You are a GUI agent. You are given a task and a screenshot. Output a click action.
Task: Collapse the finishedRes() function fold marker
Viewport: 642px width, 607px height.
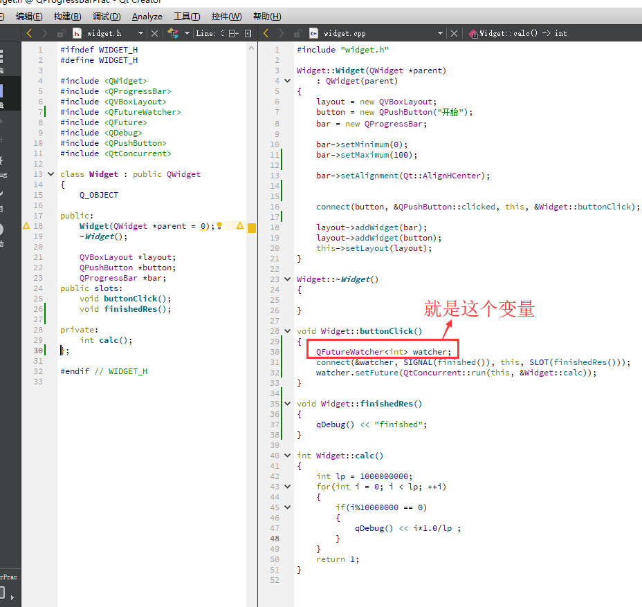click(x=287, y=403)
